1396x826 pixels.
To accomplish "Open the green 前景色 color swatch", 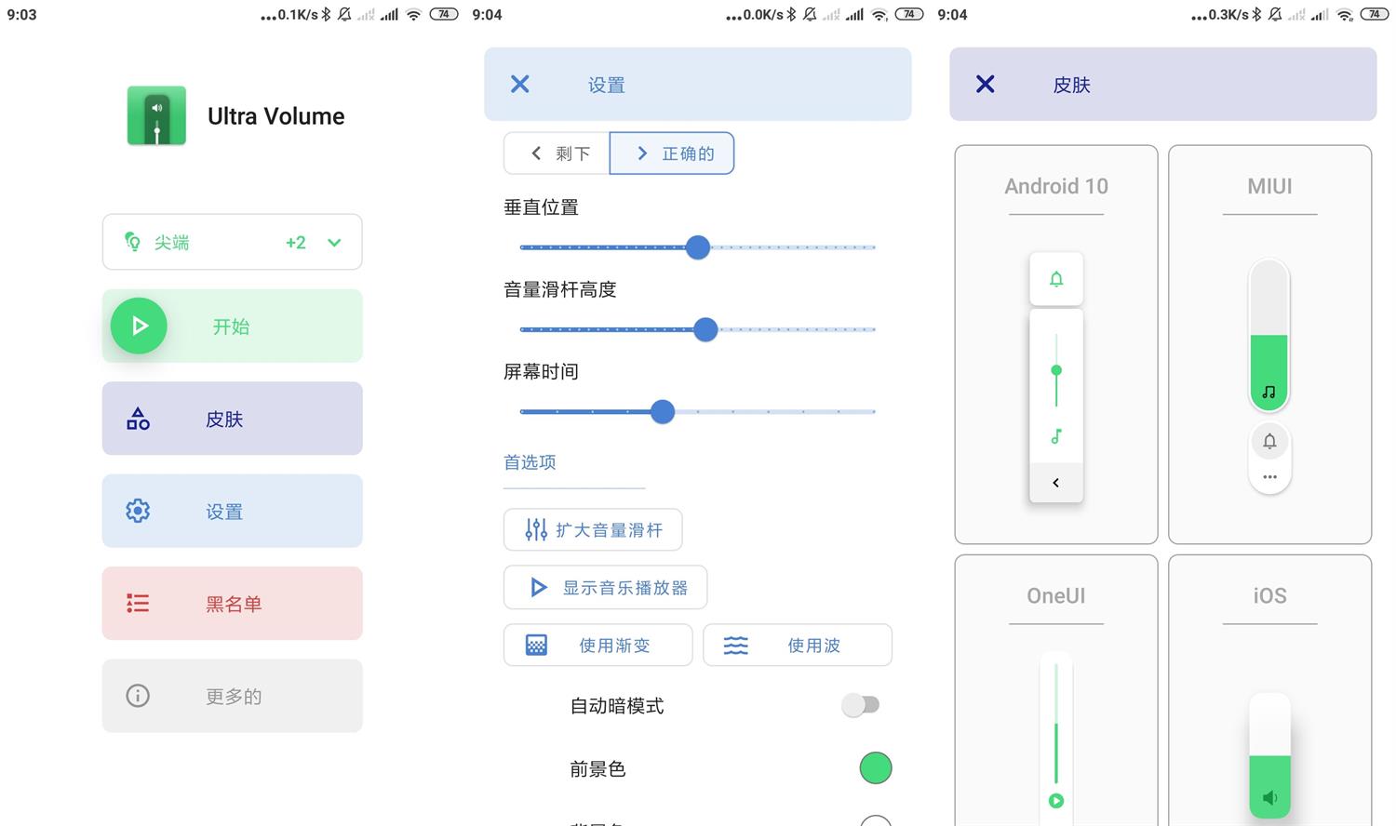I will point(875,768).
